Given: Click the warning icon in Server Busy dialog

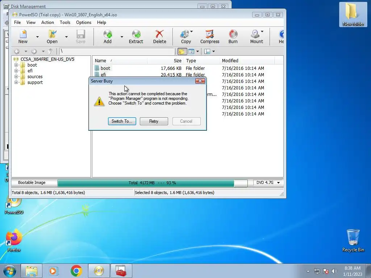Looking at the screenshot, I should click(x=99, y=101).
